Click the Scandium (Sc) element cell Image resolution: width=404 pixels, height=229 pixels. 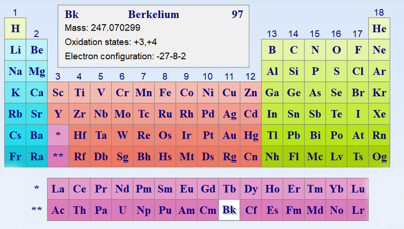pos(58,93)
